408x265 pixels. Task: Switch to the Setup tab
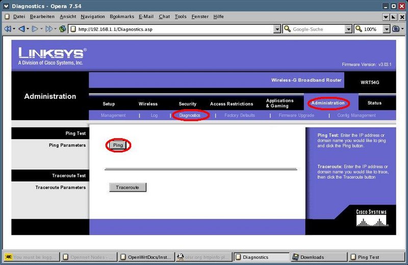109,104
